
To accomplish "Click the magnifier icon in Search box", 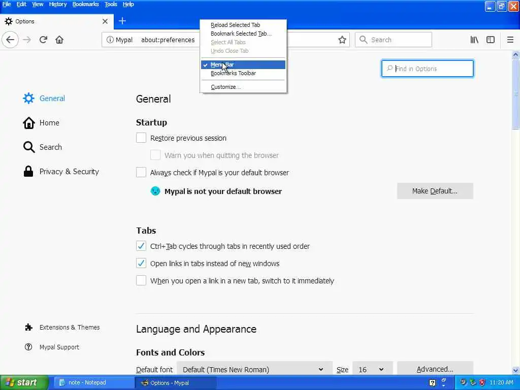I will (364, 40).
